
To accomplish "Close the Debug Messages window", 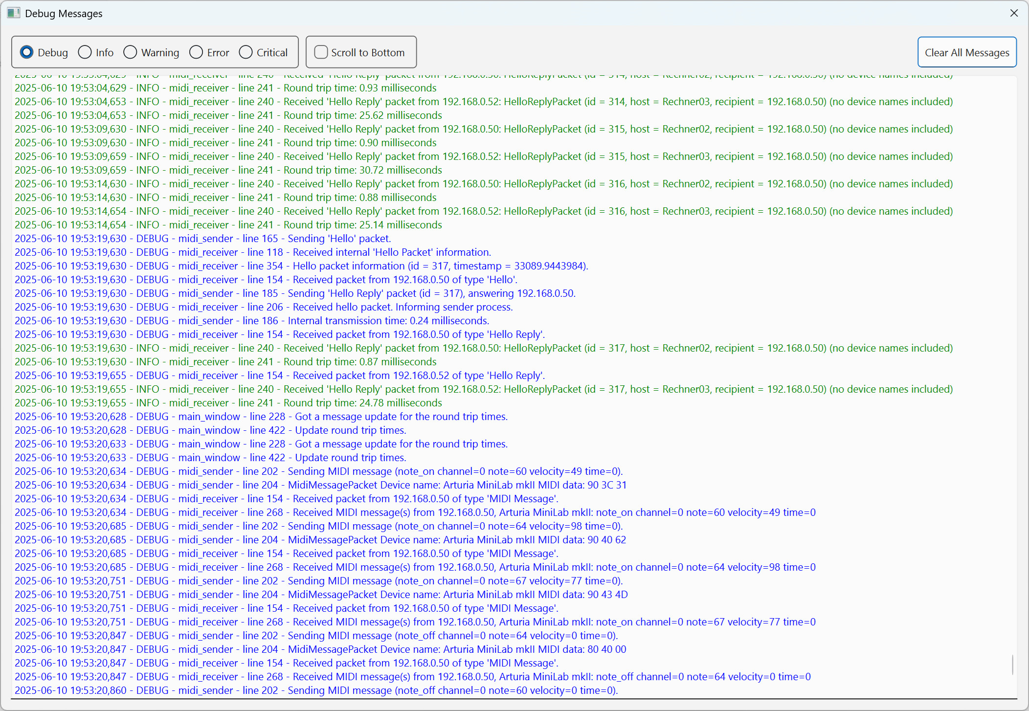I will pos(1014,13).
